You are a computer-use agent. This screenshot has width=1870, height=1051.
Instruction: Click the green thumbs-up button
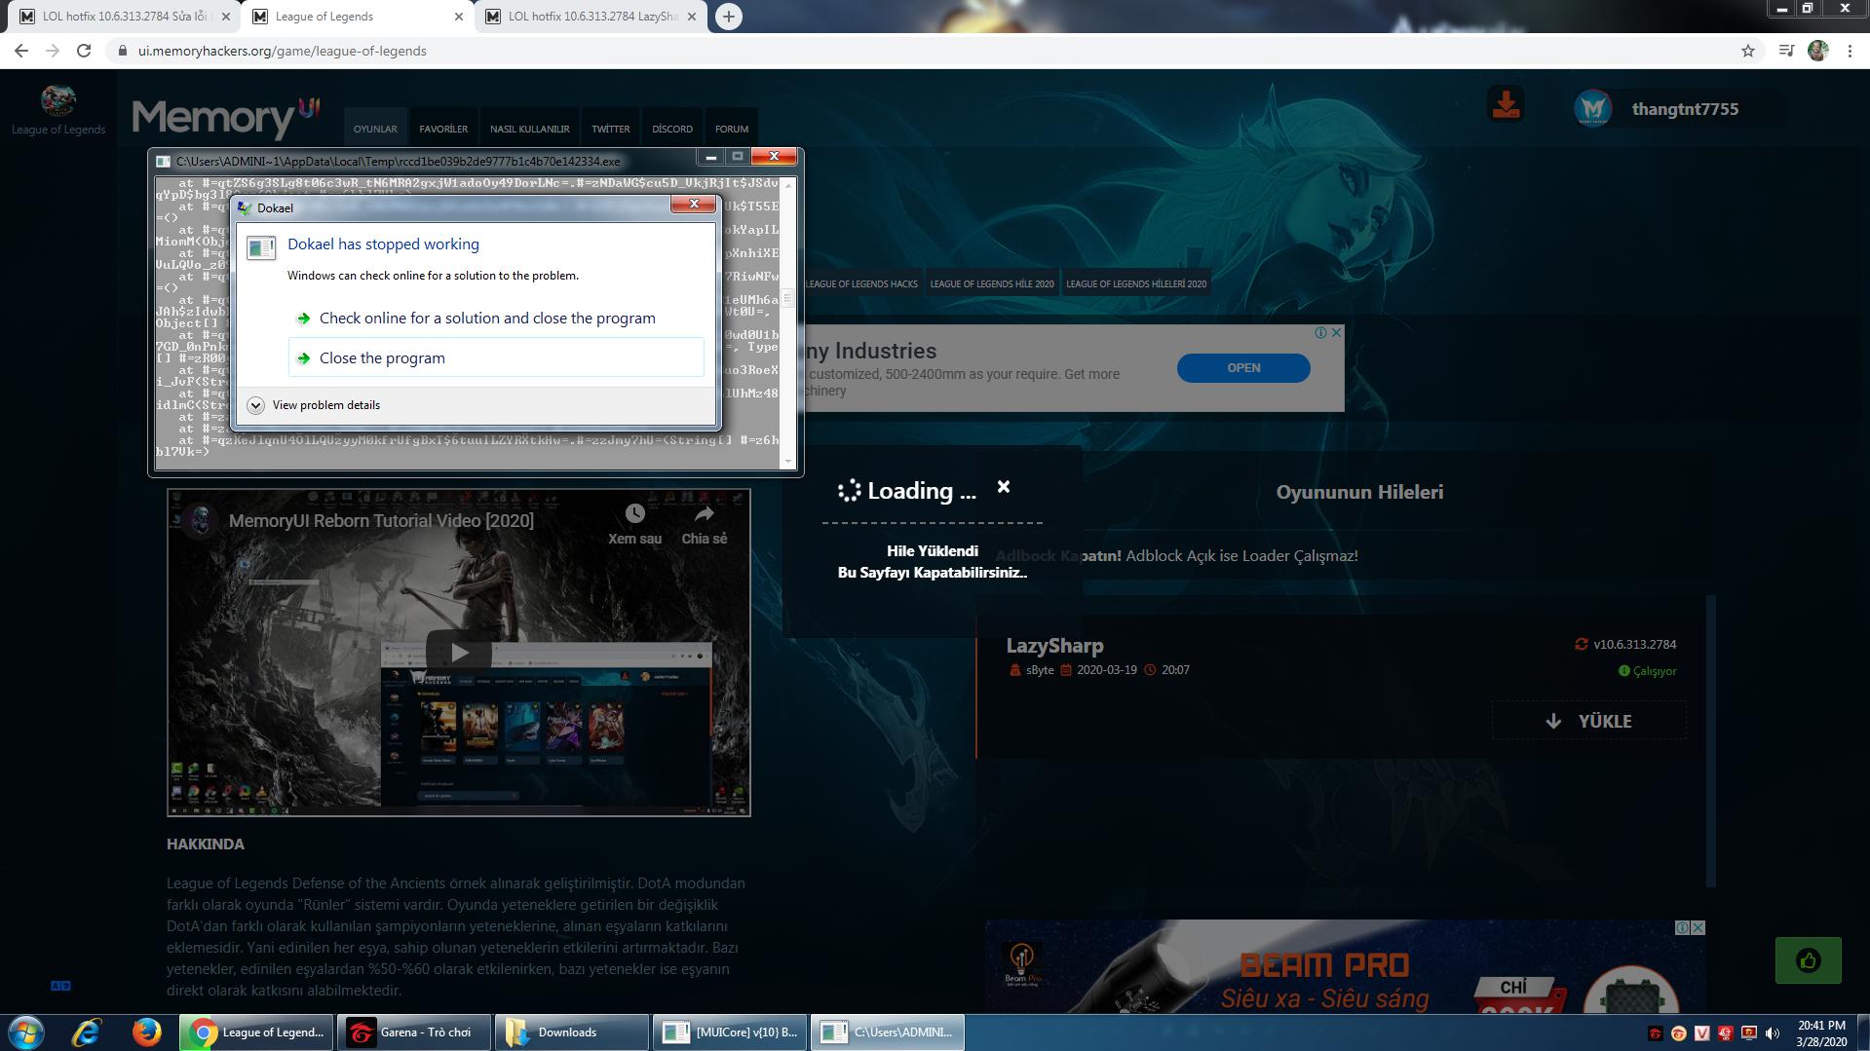click(x=1808, y=961)
